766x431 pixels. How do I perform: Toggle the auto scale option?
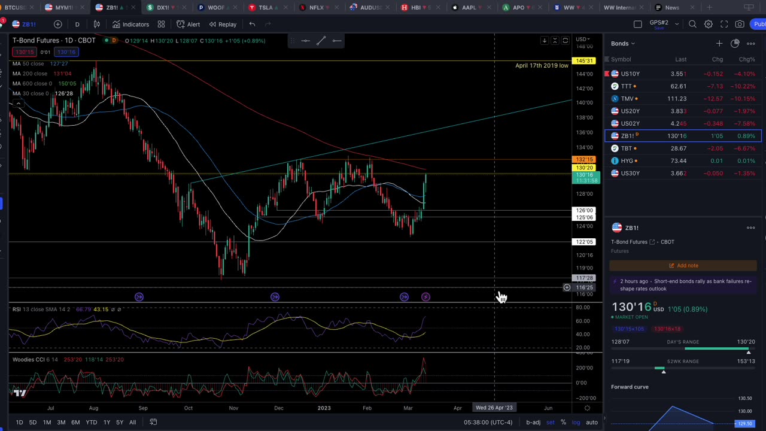[591, 422]
